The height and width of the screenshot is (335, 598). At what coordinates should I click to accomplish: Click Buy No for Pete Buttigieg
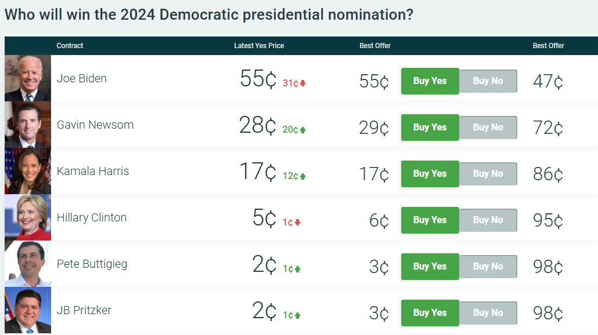[488, 267]
